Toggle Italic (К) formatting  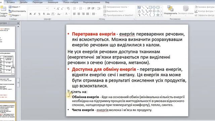tap(35, 14)
